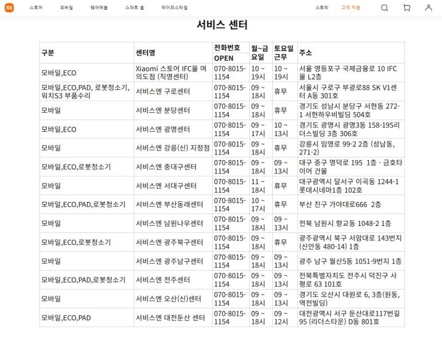The height and width of the screenshot is (337, 442).
Task: Select the 강릉시 임영로 address cell
Action: click(x=351, y=148)
